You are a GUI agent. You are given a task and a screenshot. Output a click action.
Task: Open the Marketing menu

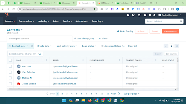pos(43,21)
